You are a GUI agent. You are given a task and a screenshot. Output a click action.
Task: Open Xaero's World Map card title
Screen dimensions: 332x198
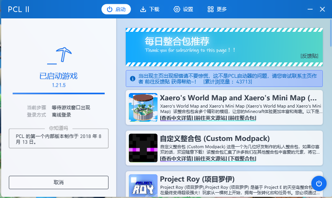click(238, 98)
